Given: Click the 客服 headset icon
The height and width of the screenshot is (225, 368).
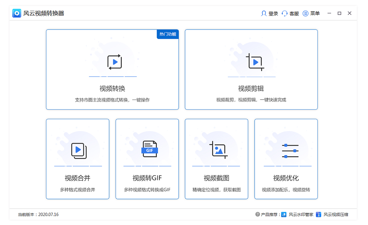Looking at the screenshot, I should point(285,13).
